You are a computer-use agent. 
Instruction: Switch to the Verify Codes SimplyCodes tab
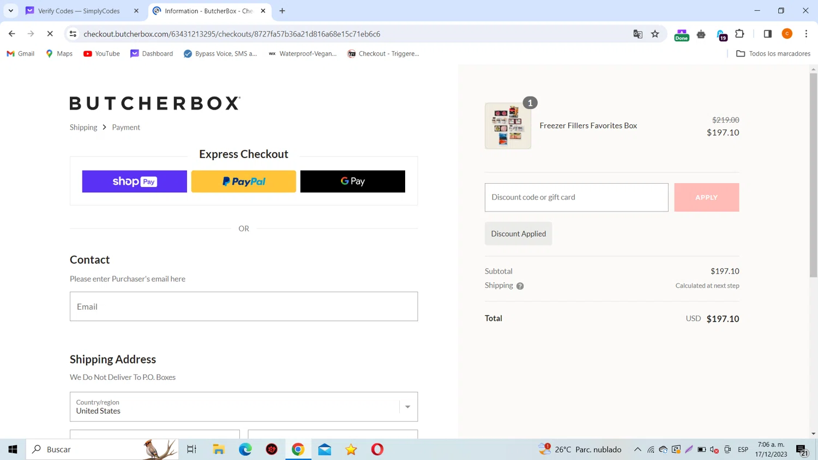click(79, 11)
